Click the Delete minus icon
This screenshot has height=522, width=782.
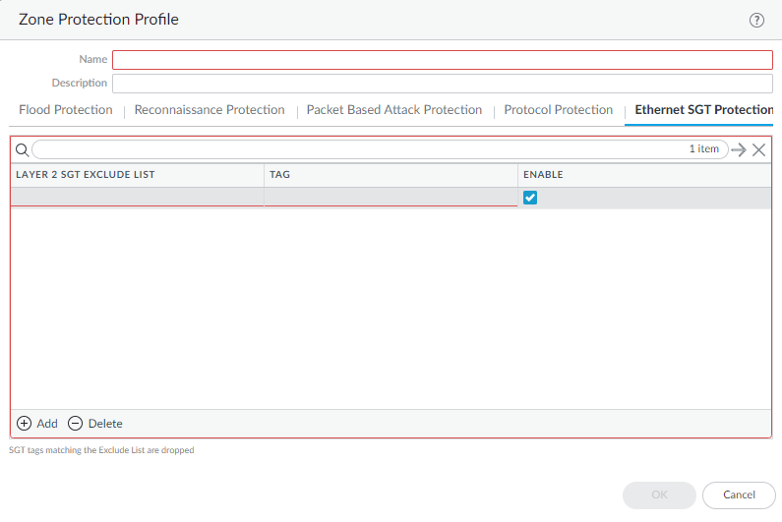pos(76,424)
